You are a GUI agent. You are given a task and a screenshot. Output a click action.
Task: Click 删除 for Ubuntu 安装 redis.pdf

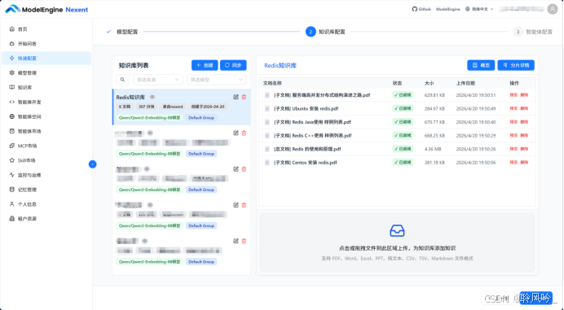(x=524, y=108)
